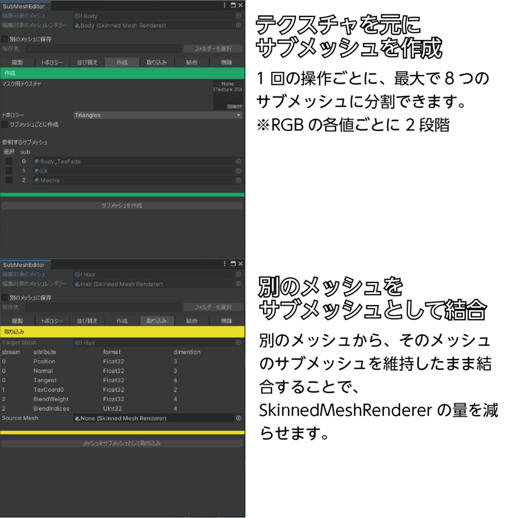The image size is (518, 518).
Task: Open the top SubMeshEditor panel options menu
Action: [x=224, y=6]
